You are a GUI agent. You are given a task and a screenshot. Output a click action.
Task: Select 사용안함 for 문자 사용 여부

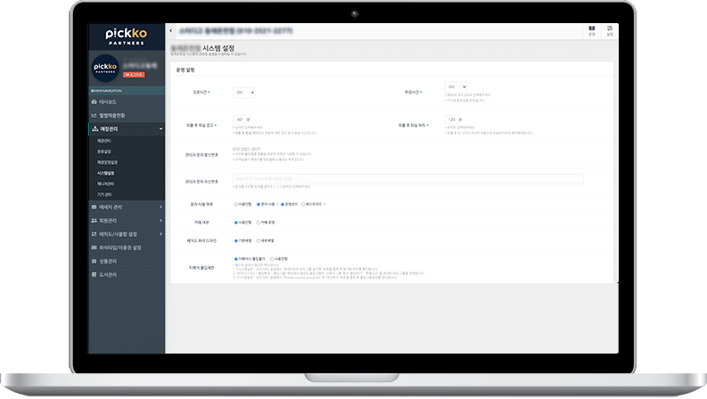coord(237,204)
